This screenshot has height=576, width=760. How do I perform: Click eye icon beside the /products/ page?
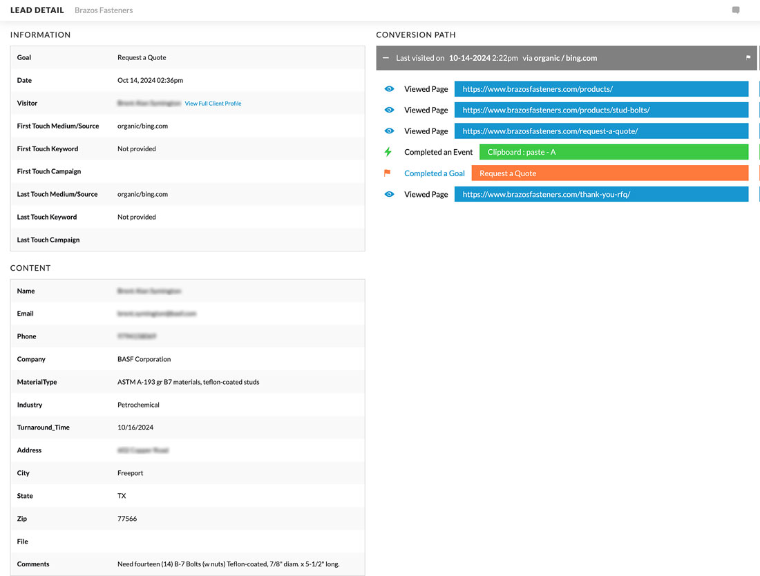click(389, 89)
